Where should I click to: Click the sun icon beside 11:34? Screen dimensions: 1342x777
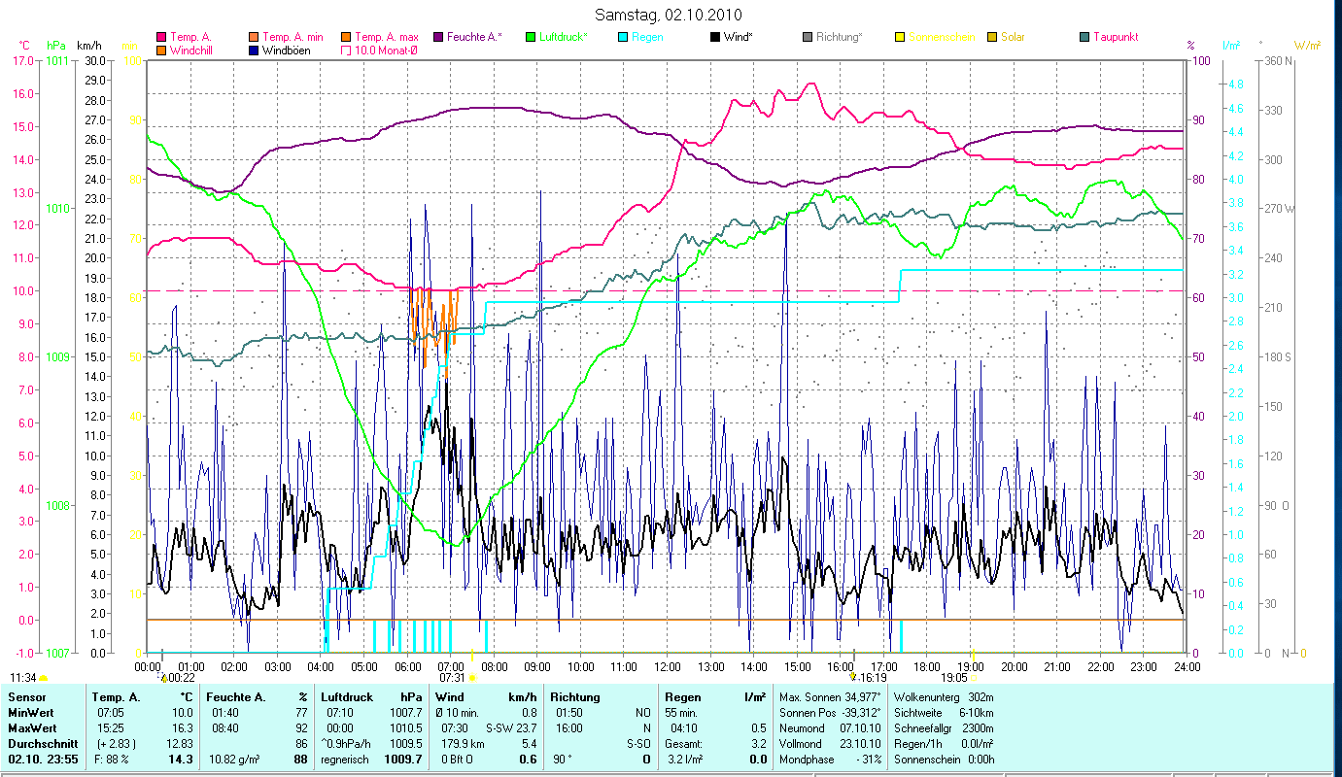click(x=43, y=678)
